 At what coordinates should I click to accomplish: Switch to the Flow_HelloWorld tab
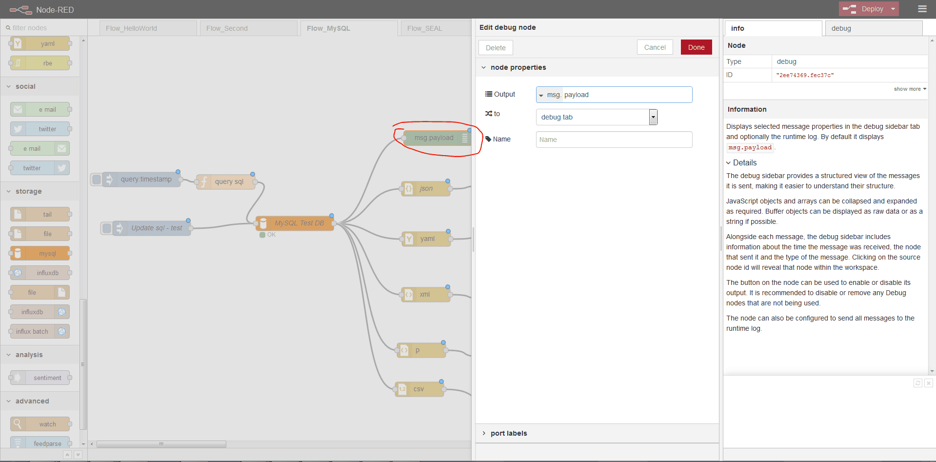[x=132, y=28]
